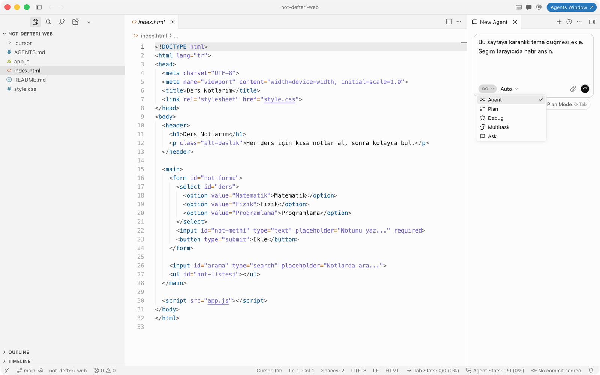Open settings gear in title bar

pos(539,7)
